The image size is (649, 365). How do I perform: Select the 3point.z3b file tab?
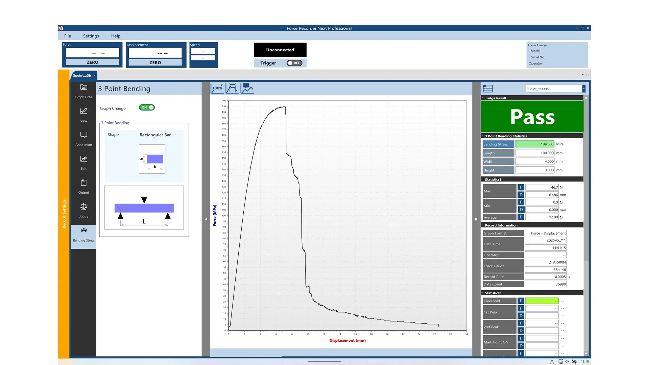tap(82, 75)
